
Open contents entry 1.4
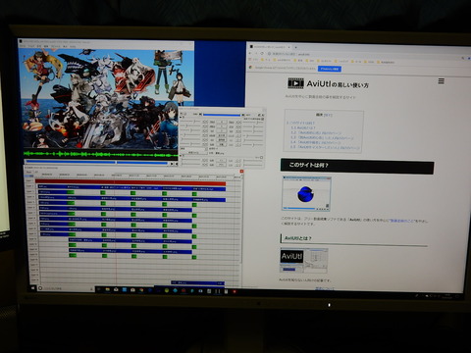(316, 143)
